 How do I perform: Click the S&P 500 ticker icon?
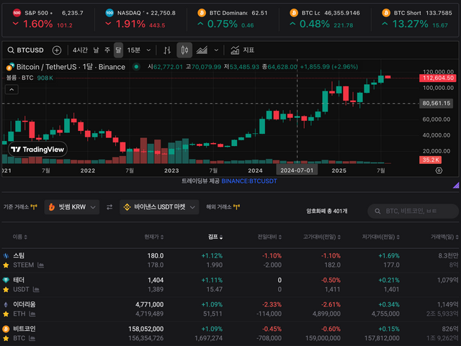point(17,13)
